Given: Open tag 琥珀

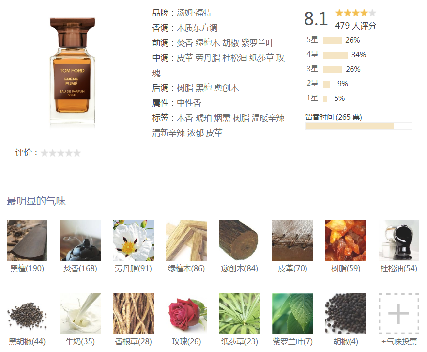Looking at the screenshot, I should tap(203, 118).
